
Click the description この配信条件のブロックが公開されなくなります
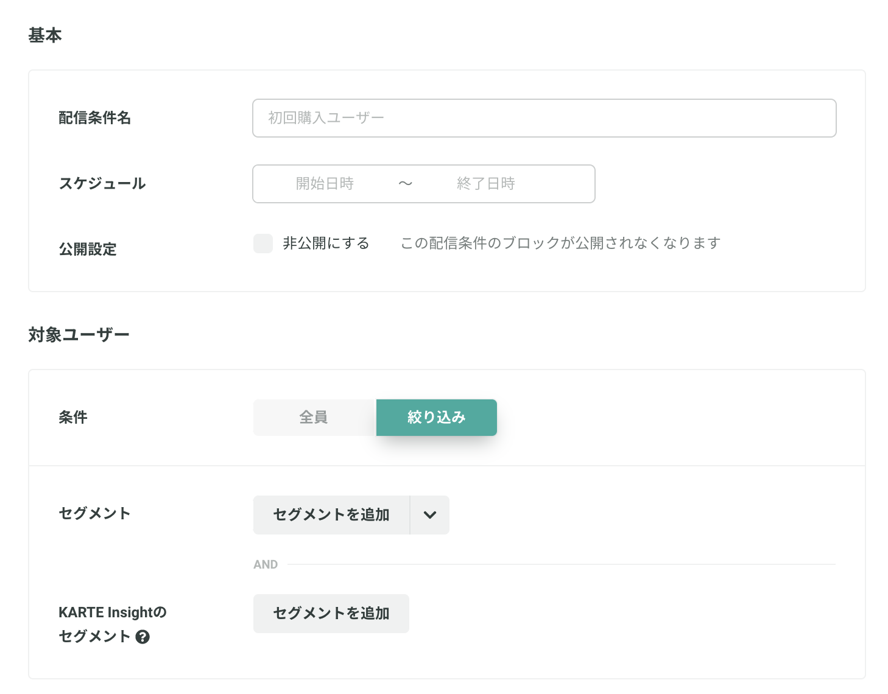click(560, 244)
